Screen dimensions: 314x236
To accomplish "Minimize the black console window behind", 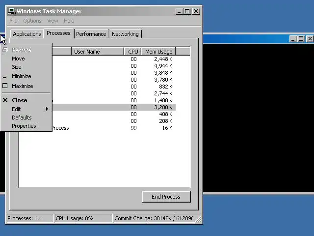I will tap(293, 38).
